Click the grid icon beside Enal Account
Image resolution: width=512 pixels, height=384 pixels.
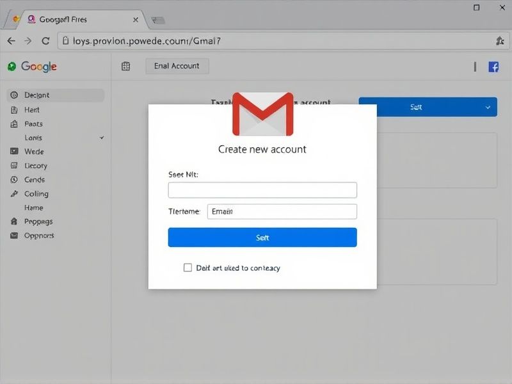125,67
